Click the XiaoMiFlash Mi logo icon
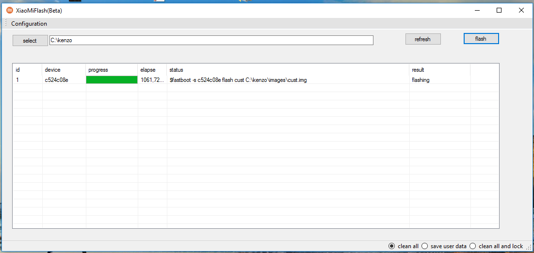Screen dimensions: 534x253 pyautogui.click(x=10, y=10)
